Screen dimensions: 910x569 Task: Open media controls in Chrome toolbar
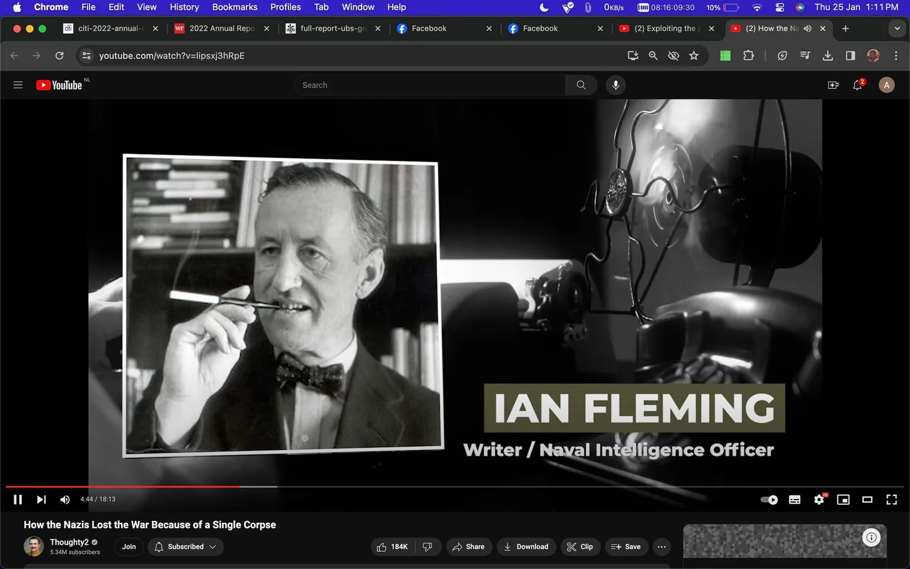(805, 55)
